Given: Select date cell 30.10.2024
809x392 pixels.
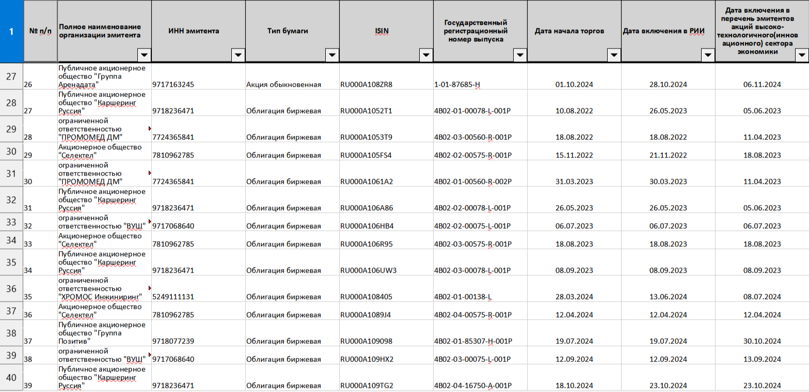Looking at the screenshot, I should click(762, 333).
